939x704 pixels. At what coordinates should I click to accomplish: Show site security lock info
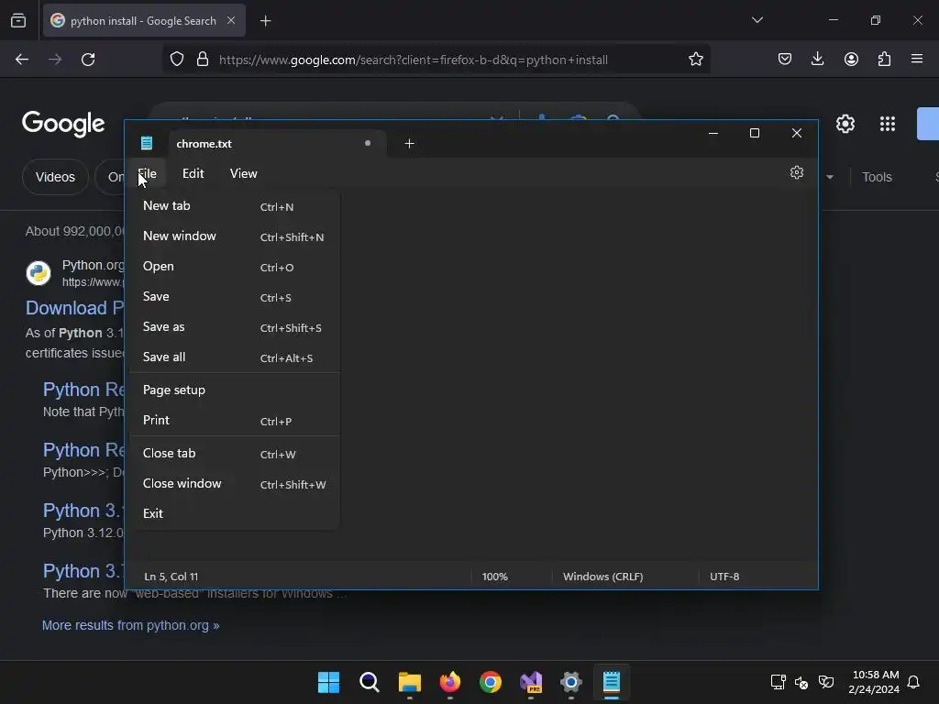click(x=203, y=60)
